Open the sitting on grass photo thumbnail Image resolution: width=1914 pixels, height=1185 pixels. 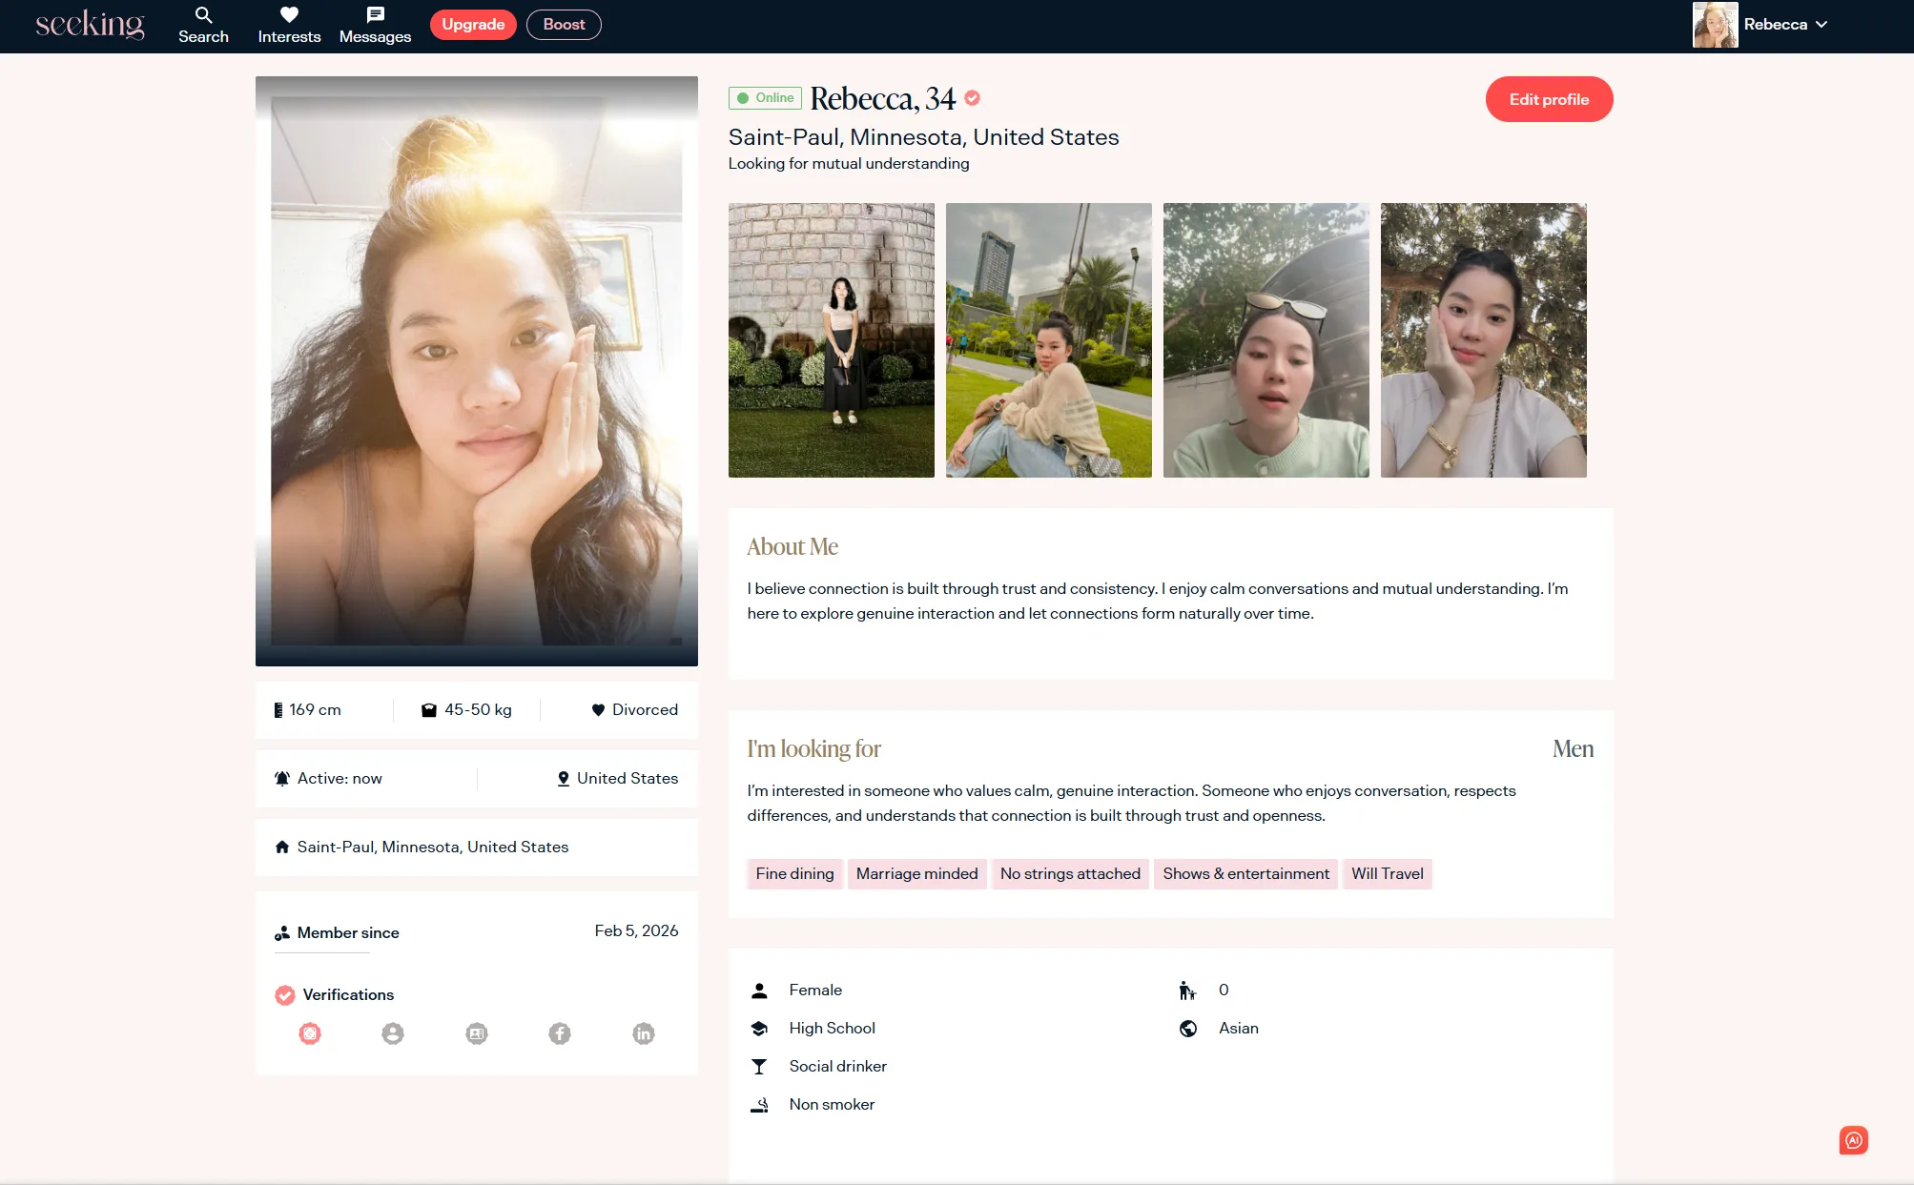pos(1048,340)
